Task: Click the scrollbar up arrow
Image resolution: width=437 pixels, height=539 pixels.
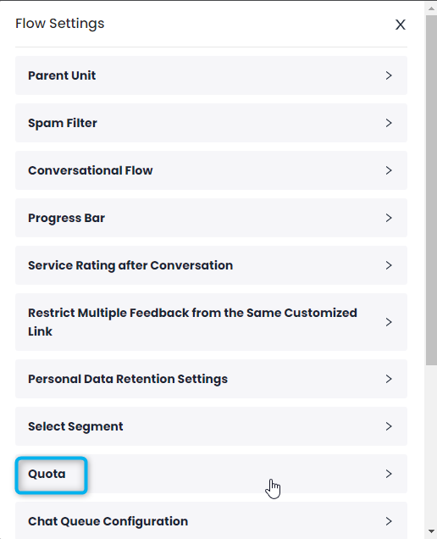Action: [432, 8]
